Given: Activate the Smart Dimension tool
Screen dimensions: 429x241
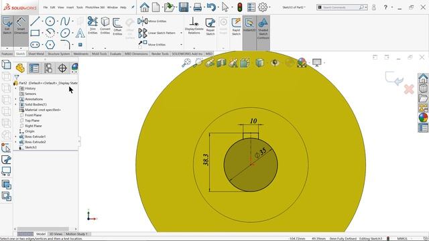Looking at the screenshot, I should (x=21, y=26).
